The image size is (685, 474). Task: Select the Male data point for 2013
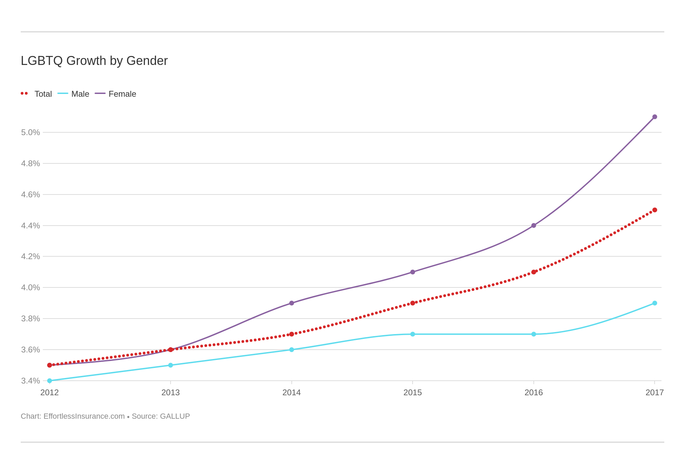(171, 365)
